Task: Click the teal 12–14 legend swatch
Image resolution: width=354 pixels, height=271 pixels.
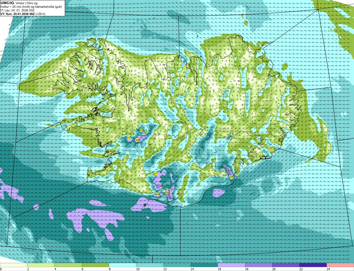Action: point(177,265)
